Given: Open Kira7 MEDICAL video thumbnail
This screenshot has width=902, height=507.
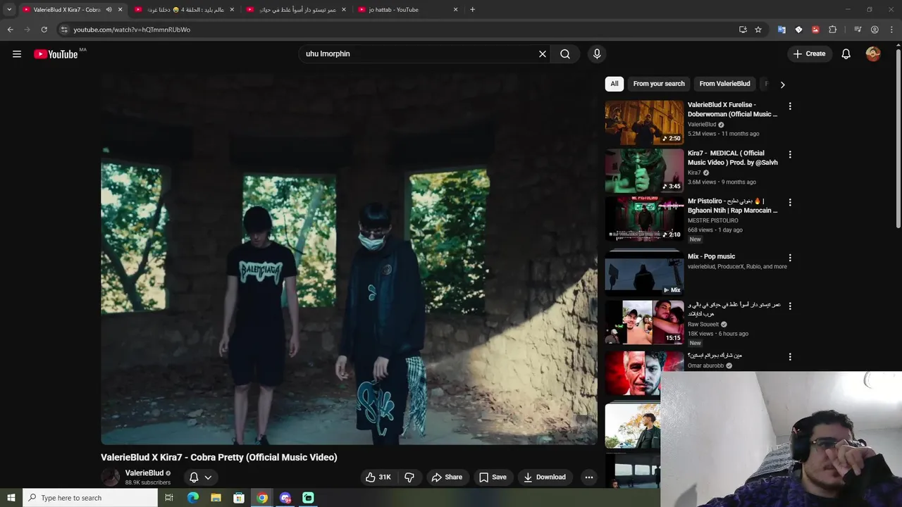Looking at the screenshot, I should click(644, 170).
